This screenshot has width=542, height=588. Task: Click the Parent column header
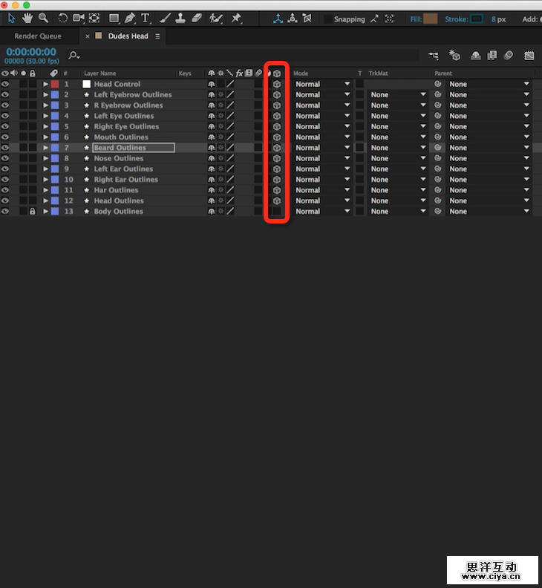click(443, 73)
